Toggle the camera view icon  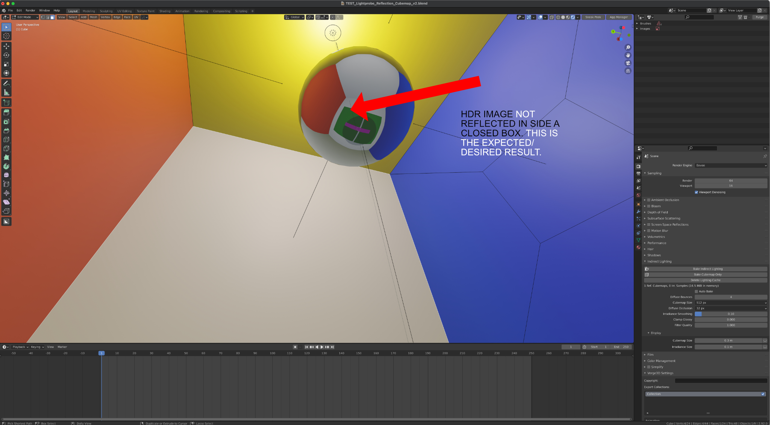[x=628, y=63]
